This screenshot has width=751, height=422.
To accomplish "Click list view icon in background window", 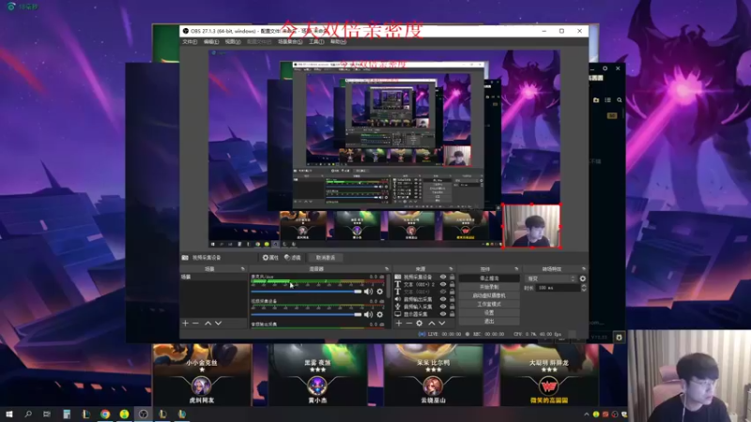I will click(607, 100).
